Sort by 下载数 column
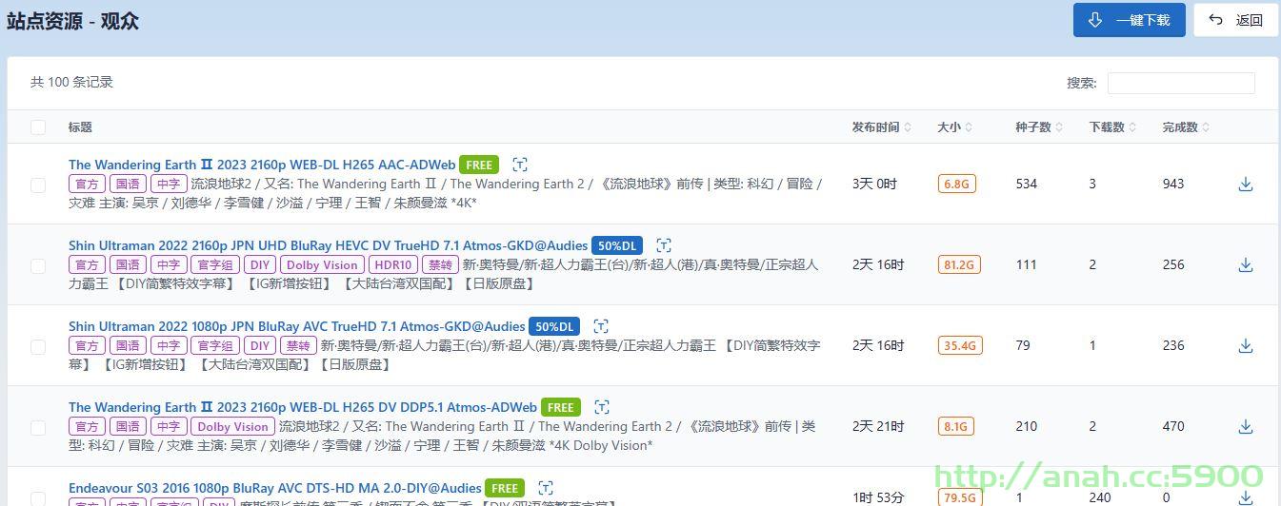1281x506 pixels. [x=1112, y=127]
